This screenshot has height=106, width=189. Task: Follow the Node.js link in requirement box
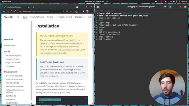coord(61,67)
